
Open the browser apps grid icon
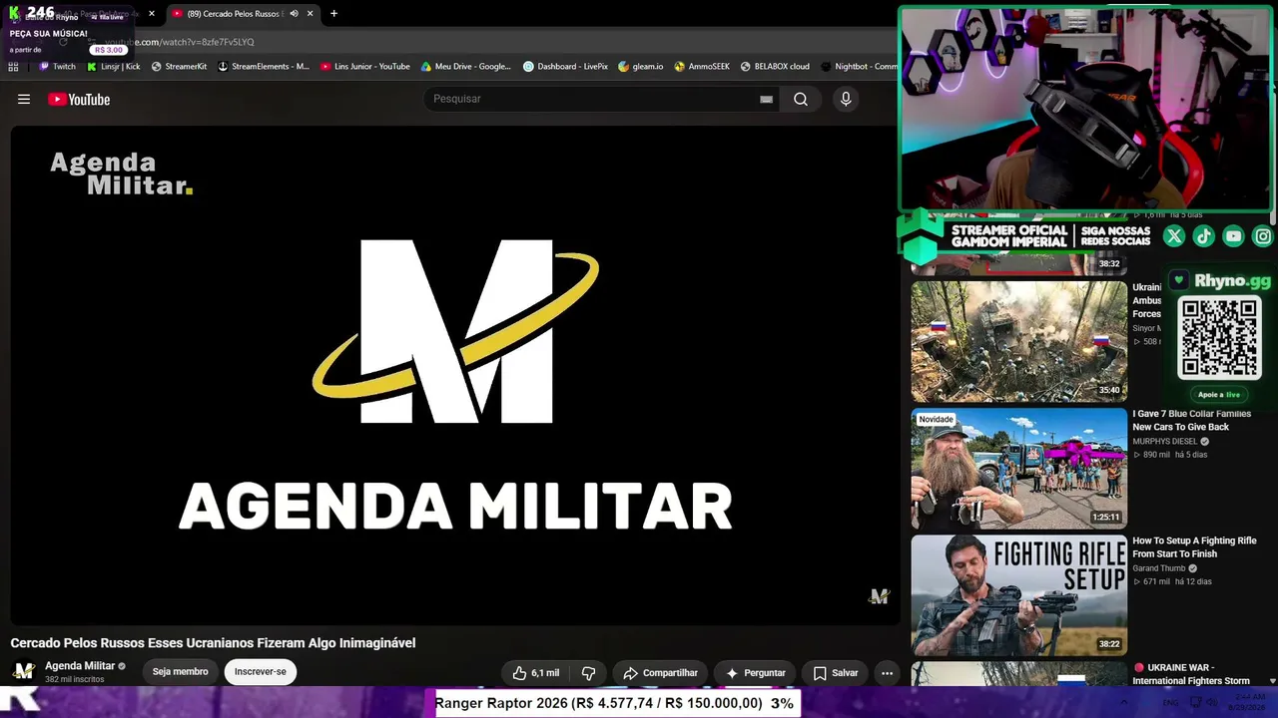13,67
